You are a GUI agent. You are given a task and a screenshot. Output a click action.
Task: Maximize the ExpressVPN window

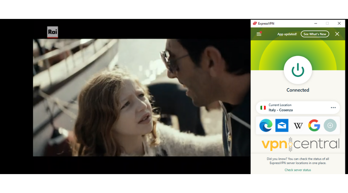click(327, 23)
